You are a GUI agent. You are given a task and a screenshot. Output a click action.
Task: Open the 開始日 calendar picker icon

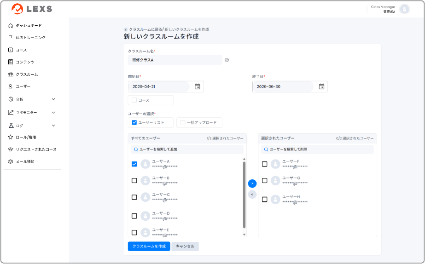click(x=198, y=86)
